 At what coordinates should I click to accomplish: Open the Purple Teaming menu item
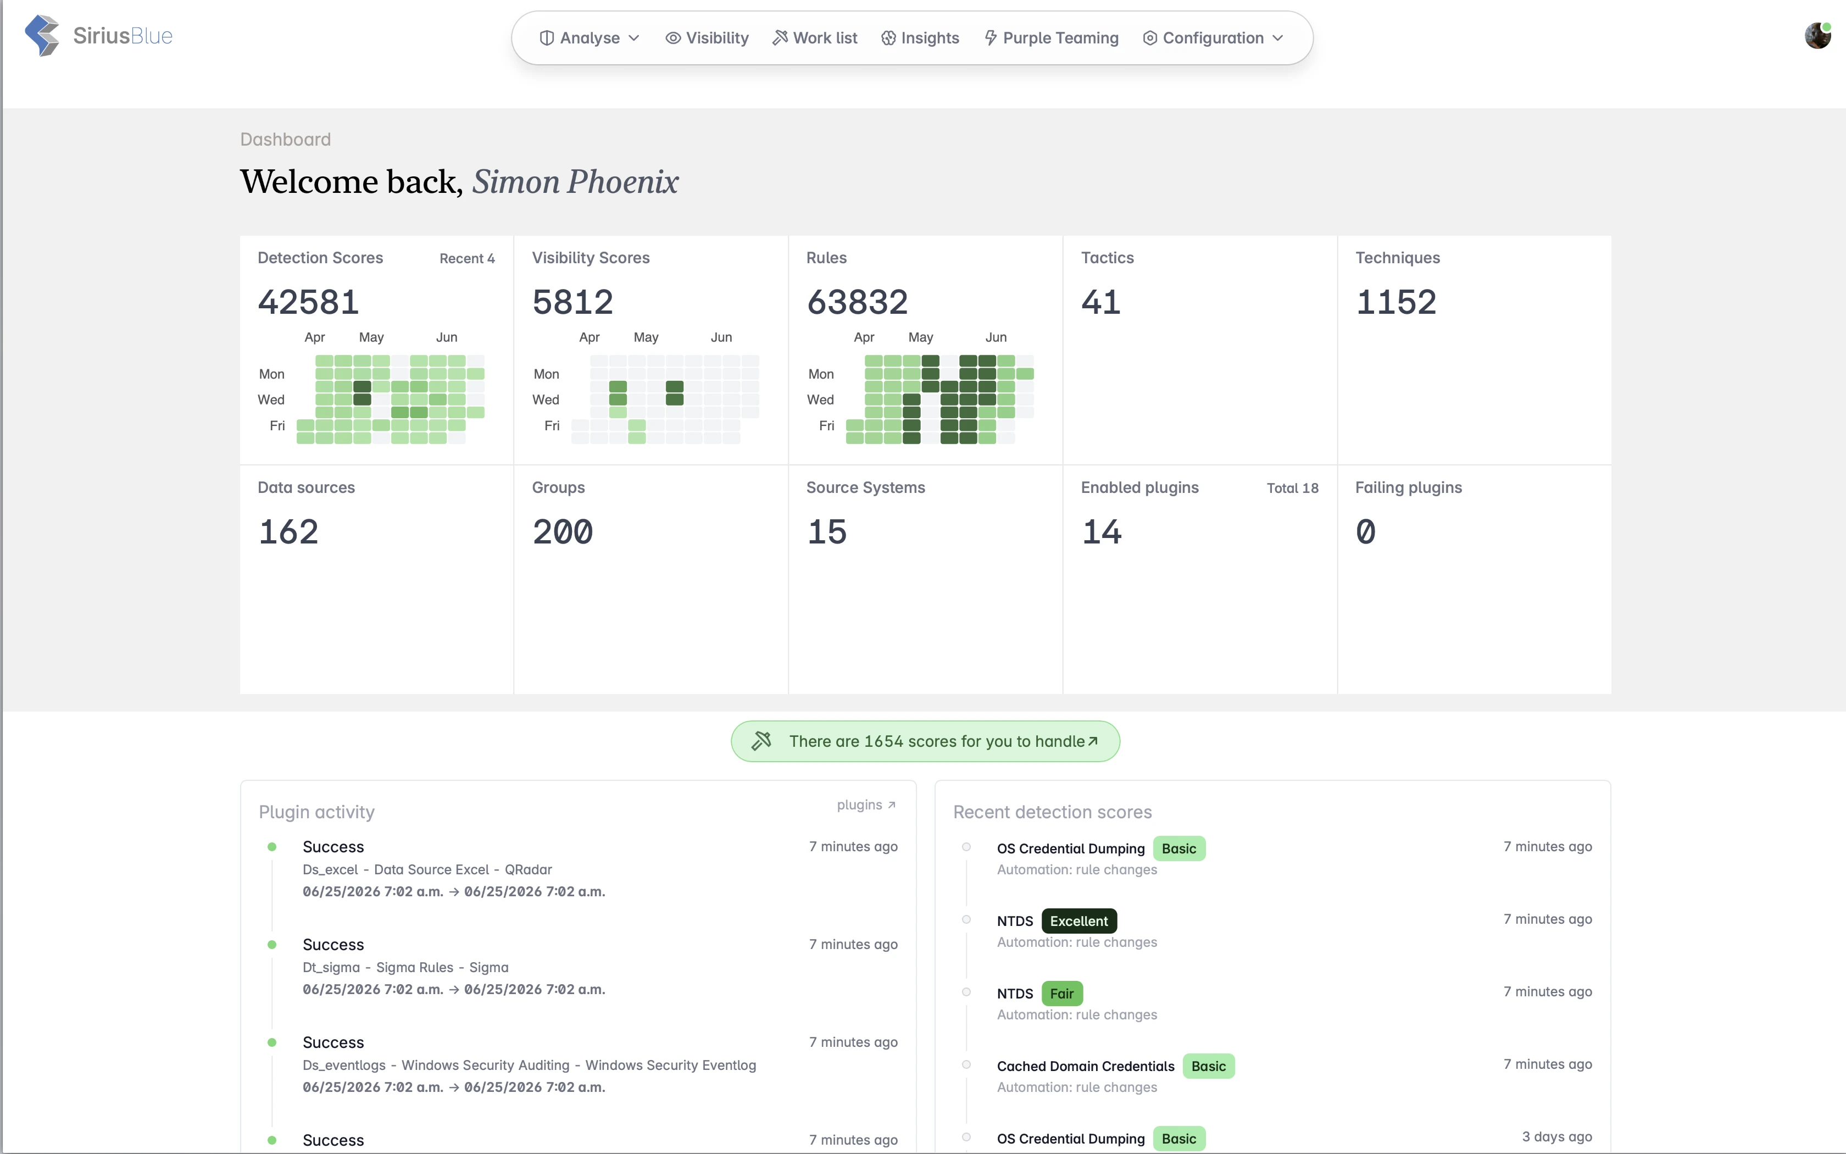click(1051, 38)
